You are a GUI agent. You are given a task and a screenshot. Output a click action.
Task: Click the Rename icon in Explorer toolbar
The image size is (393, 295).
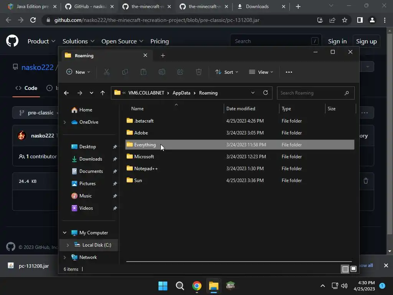162,72
